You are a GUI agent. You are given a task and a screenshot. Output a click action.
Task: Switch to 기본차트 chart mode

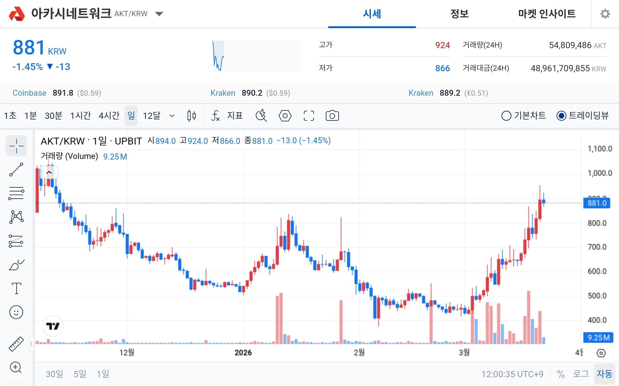click(x=506, y=115)
